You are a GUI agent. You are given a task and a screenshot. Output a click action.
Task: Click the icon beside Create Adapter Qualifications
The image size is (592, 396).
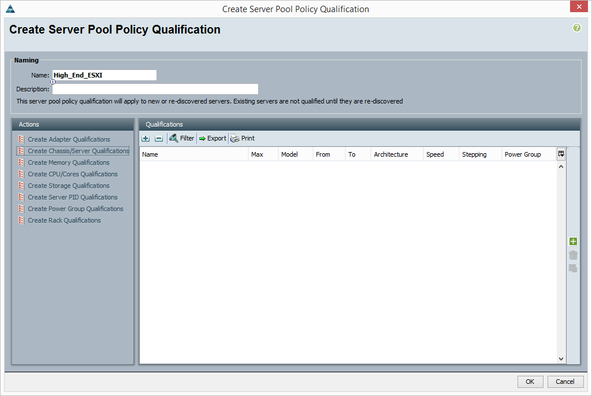[x=21, y=139]
